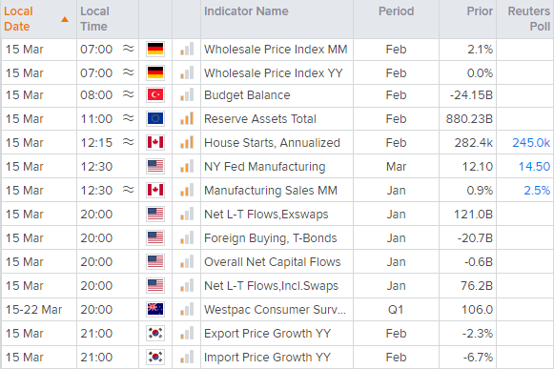This screenshot has width=554, height=369.
Task: Click the South Korea flag beside Export Price Growth YY
Action: tap(155, 334)
